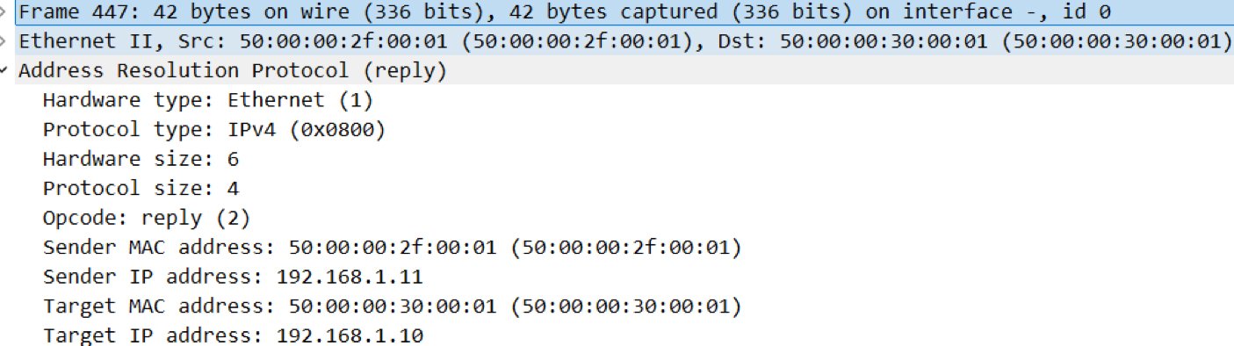Select Protocol type: IPv4 (0x0800) field
This screenshot has width=1234, height=346.
[x=213, y=130]
